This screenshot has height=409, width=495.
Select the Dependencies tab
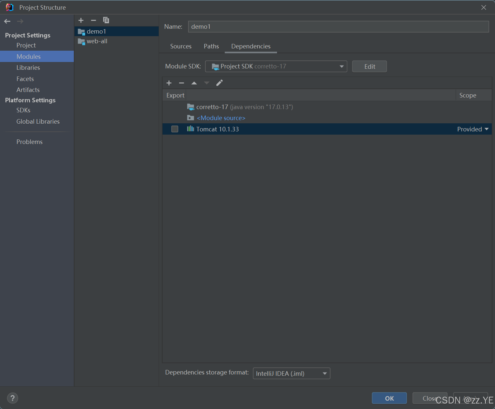(251, 46)
